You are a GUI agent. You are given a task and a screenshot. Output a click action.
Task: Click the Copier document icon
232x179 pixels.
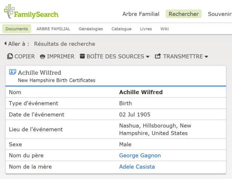click(x=10, y=56)
